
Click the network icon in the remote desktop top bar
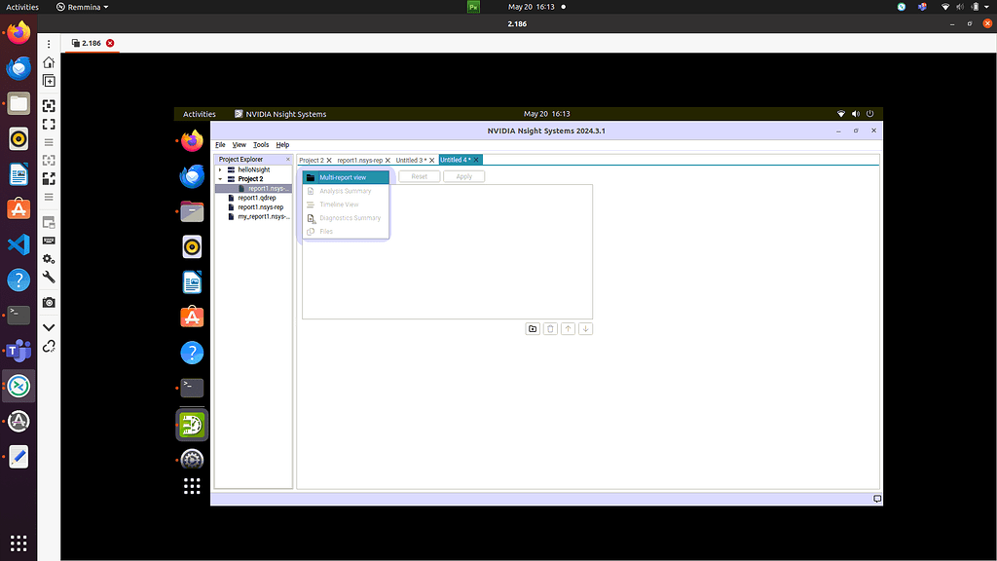[841, 113]
